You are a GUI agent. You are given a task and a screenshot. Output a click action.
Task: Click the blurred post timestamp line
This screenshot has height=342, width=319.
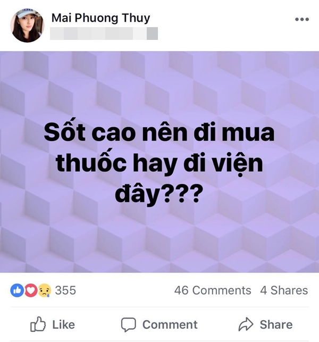[104, 34]
